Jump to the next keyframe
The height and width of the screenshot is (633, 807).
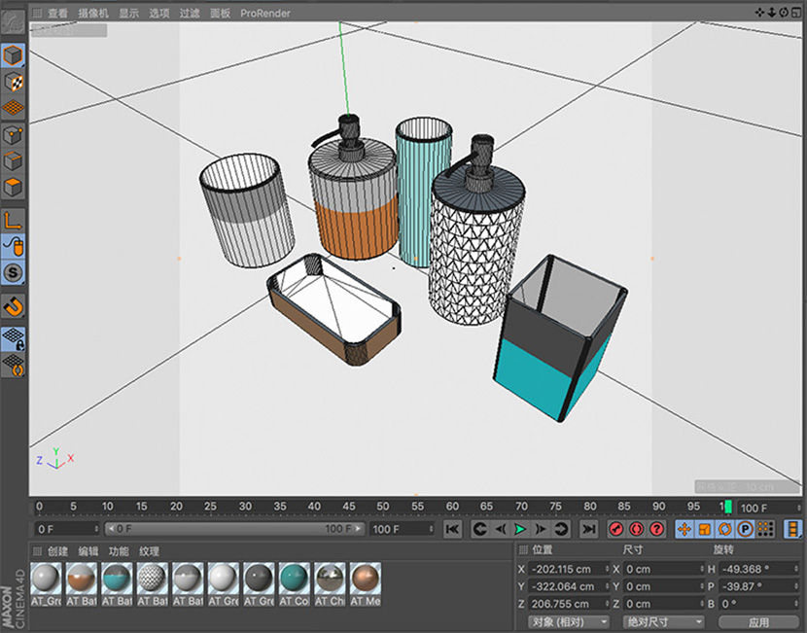[x=560, y=529]
